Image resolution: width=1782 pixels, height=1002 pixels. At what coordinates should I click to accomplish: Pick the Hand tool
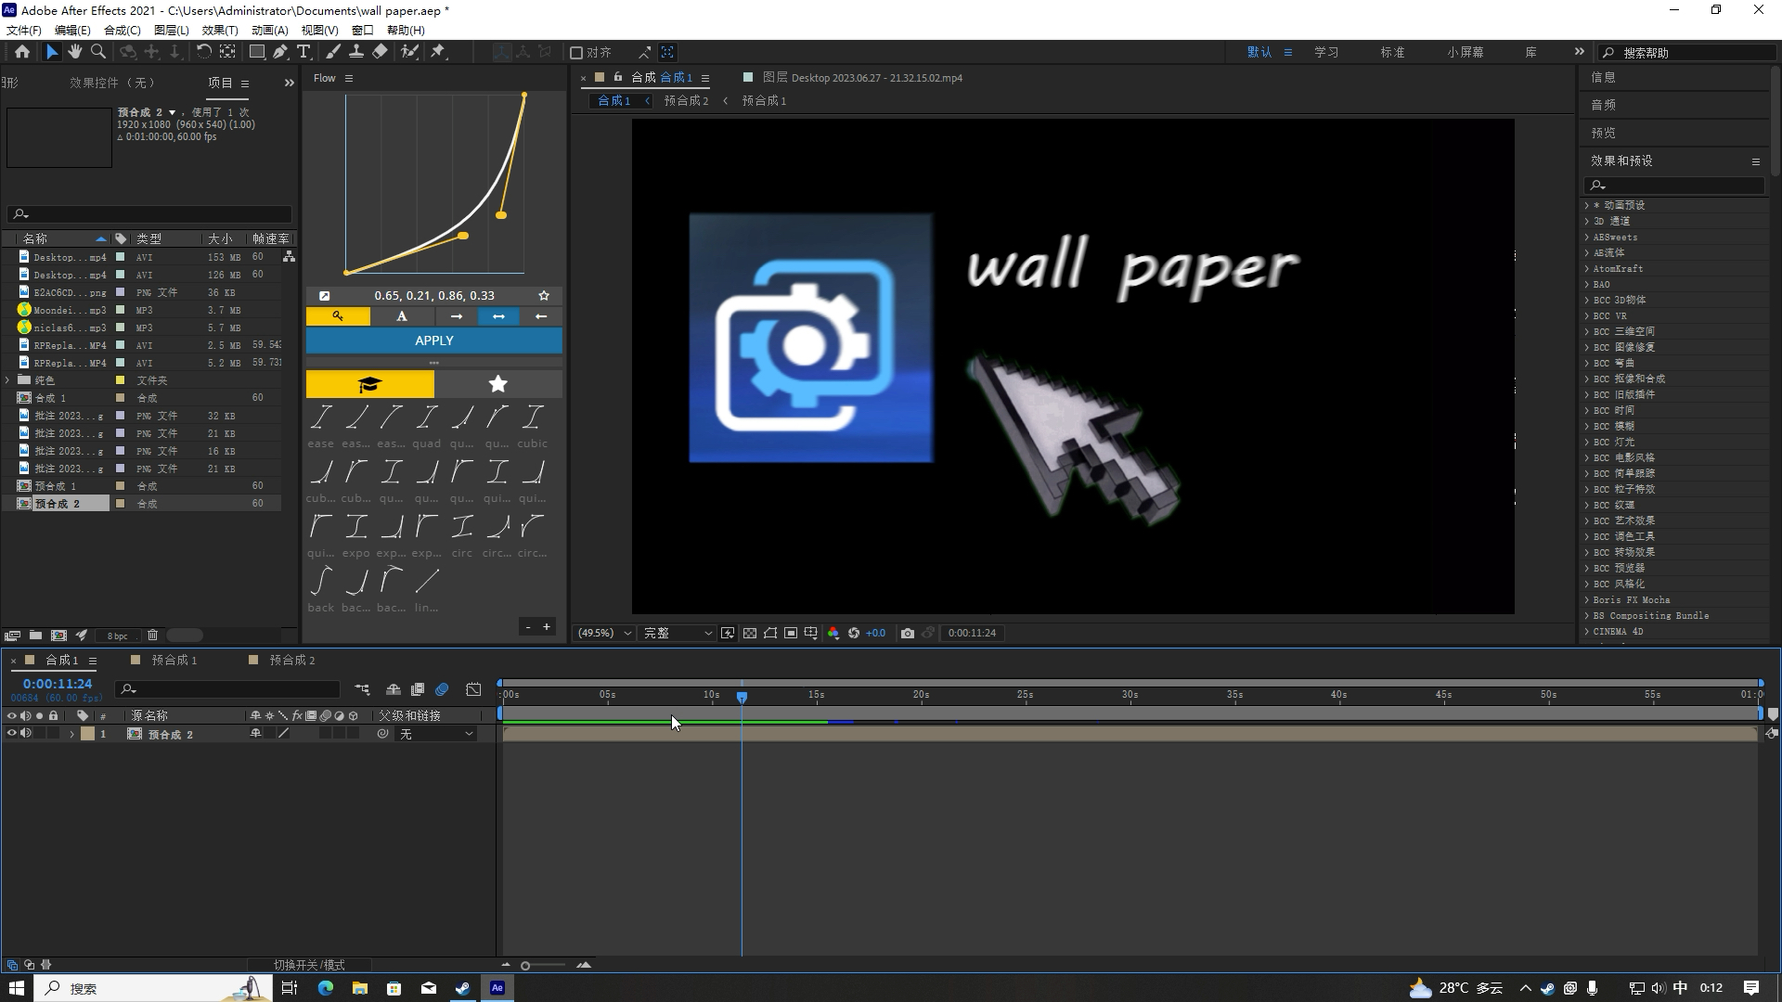click(x=74, y=52)
